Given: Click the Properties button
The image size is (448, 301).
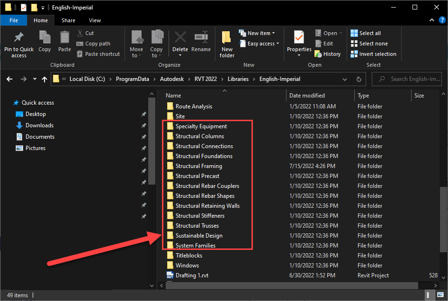Looking at the screenshot, I should [x=299, y=44].
